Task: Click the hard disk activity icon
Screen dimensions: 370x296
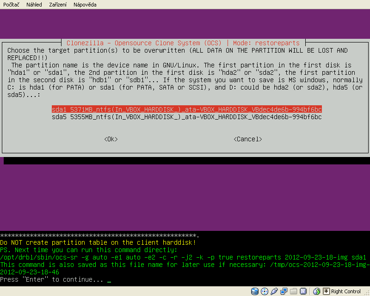Action: click(x=255, y=291)
